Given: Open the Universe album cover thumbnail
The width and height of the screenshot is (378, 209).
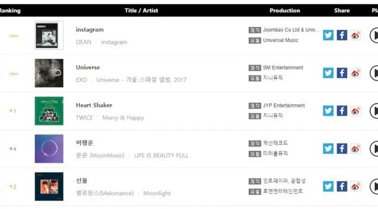Looking at the screenshot, I should pos(49,73).
